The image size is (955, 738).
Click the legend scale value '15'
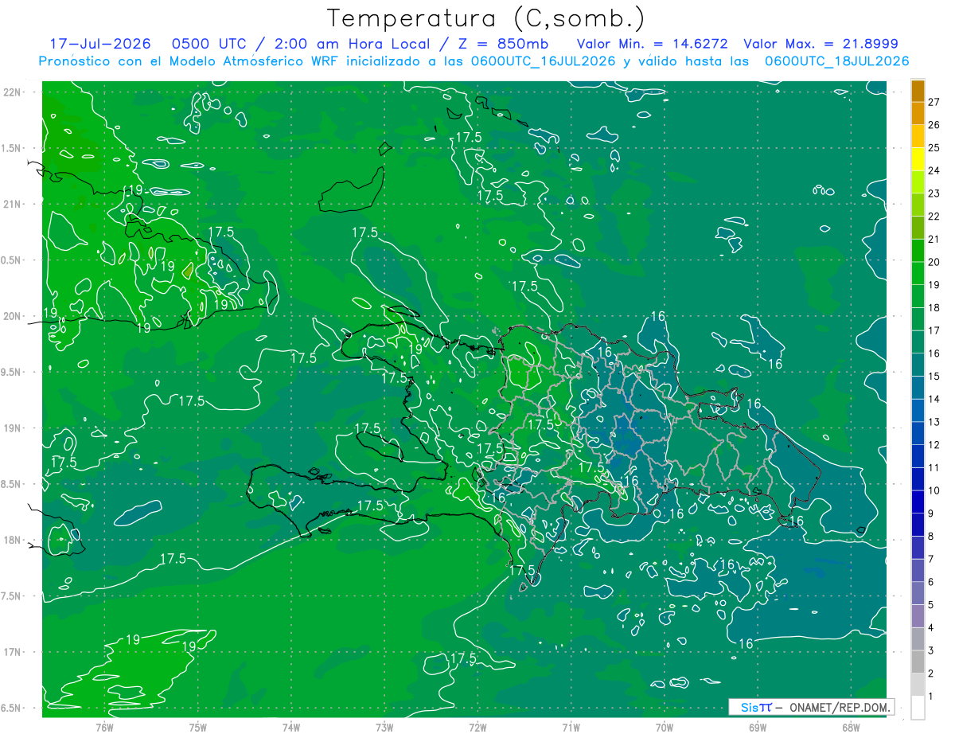pyautogui.click(x=934, y=376)
